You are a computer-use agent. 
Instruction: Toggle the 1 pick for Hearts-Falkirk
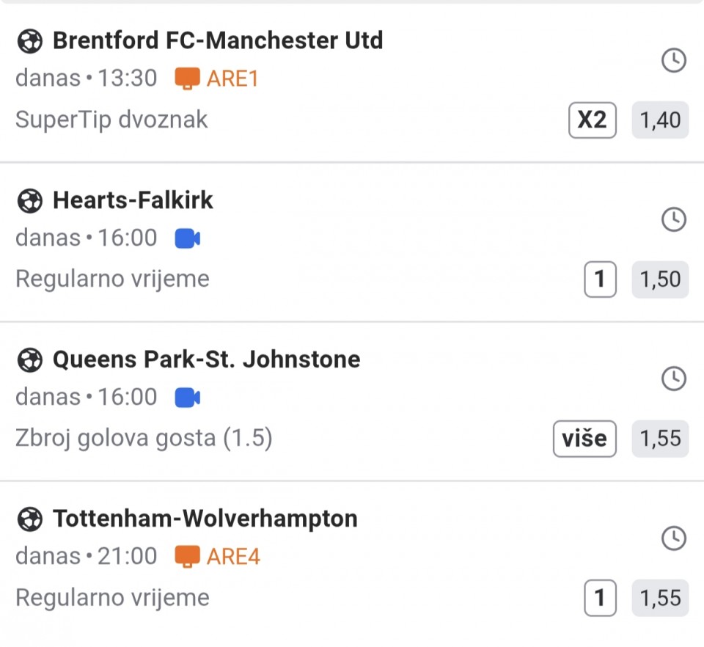coord(599,279)
